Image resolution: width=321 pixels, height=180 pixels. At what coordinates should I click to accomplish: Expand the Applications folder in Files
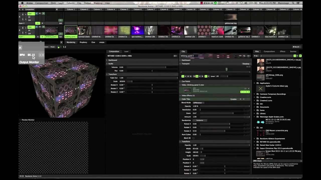coord(255,83)
